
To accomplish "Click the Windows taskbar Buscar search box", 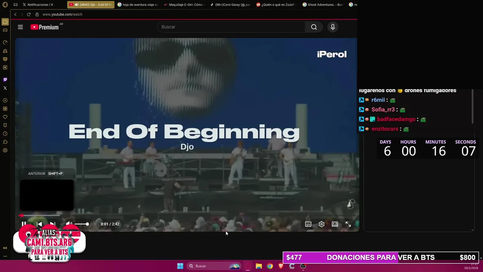I will coord(214,266).
